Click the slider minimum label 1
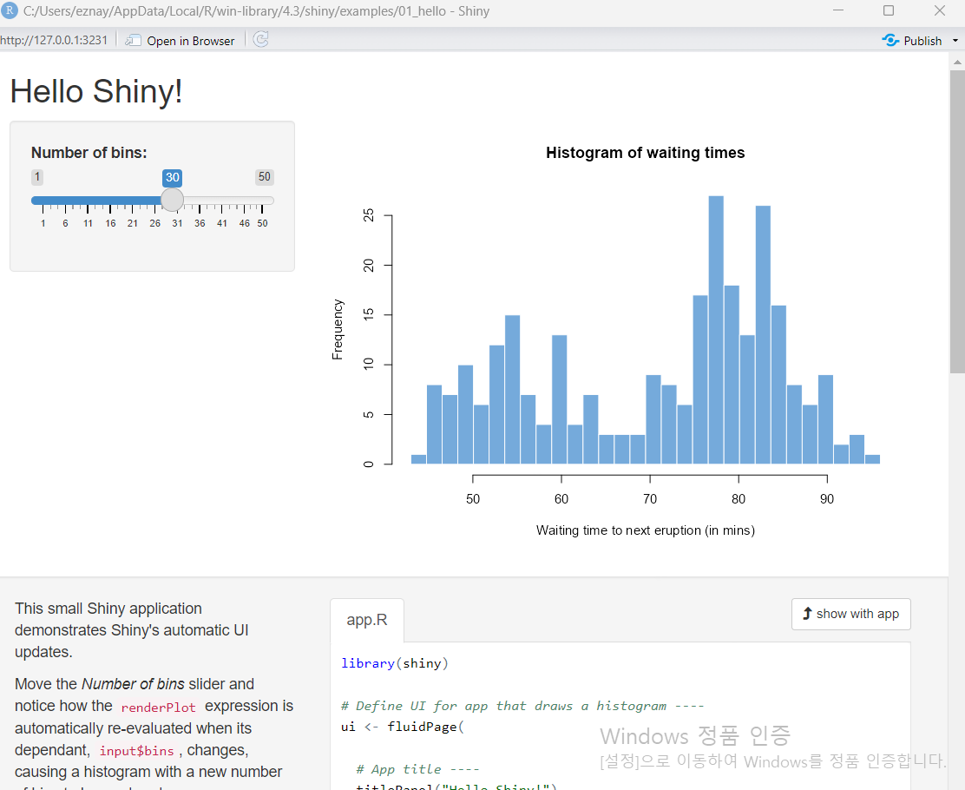This screenshot has width=965, height=790. click(x=37, y=177)
